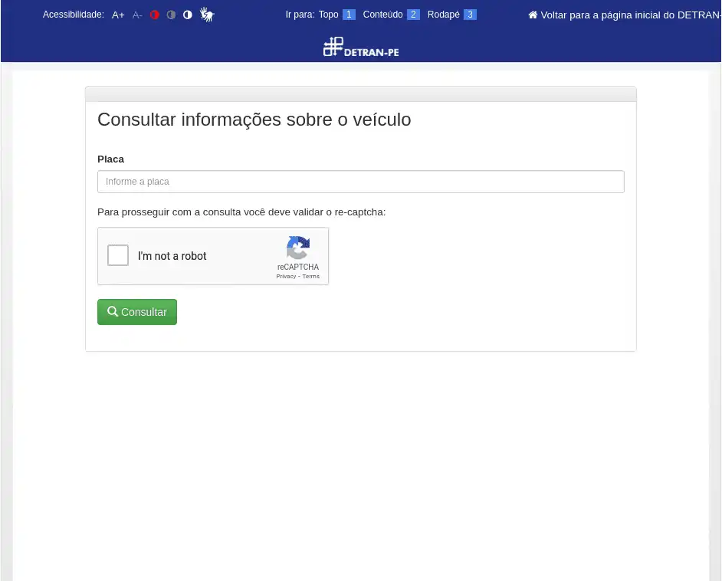Image resolution: width=722 pixels, height=581 pixels.
Task: Open the reCAPTCHA Terms link
Action: [x=310, y=276]
